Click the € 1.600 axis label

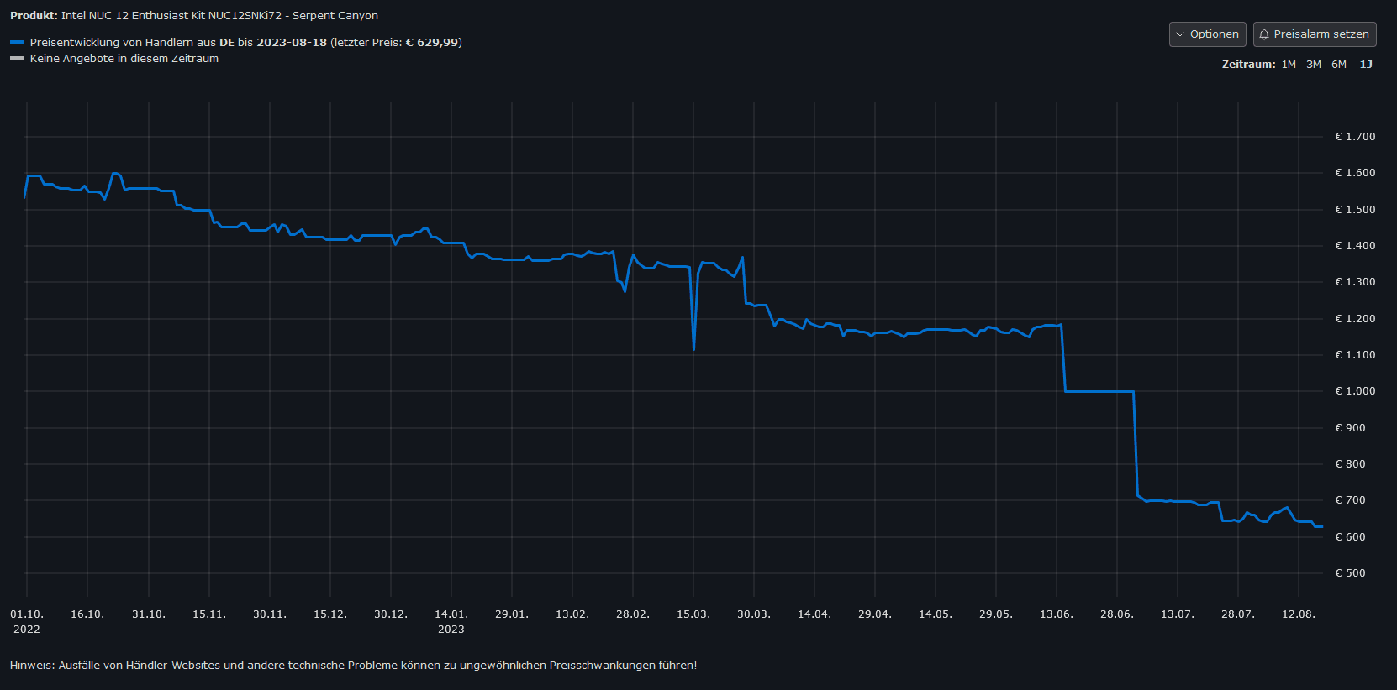[1355, 173]
